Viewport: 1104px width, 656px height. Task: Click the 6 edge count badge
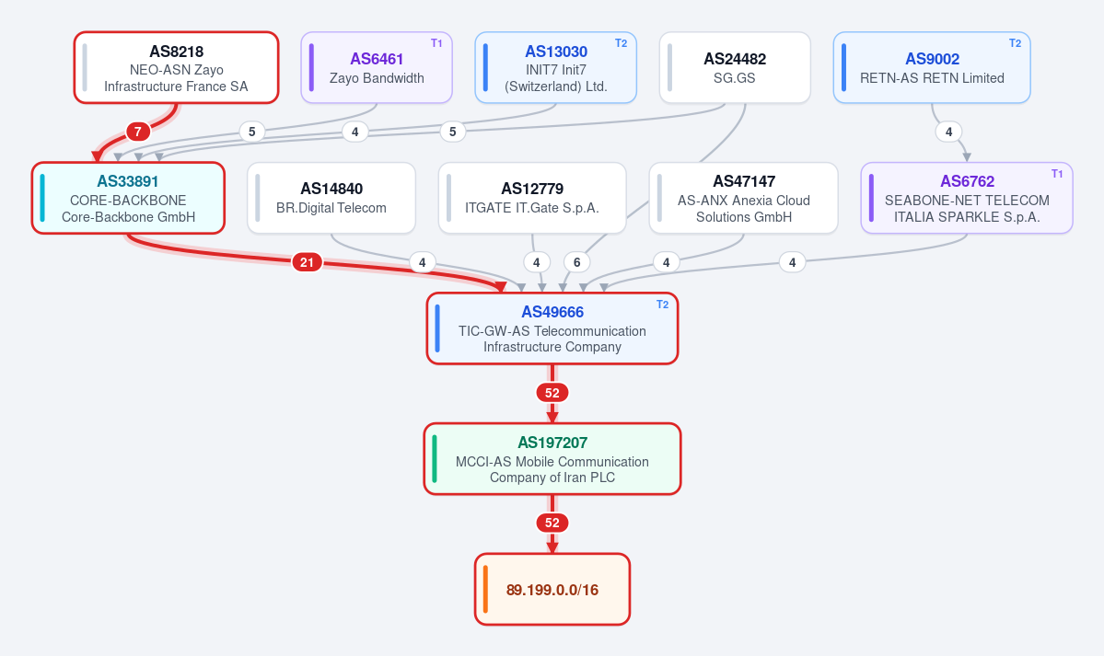pos(576,262)
